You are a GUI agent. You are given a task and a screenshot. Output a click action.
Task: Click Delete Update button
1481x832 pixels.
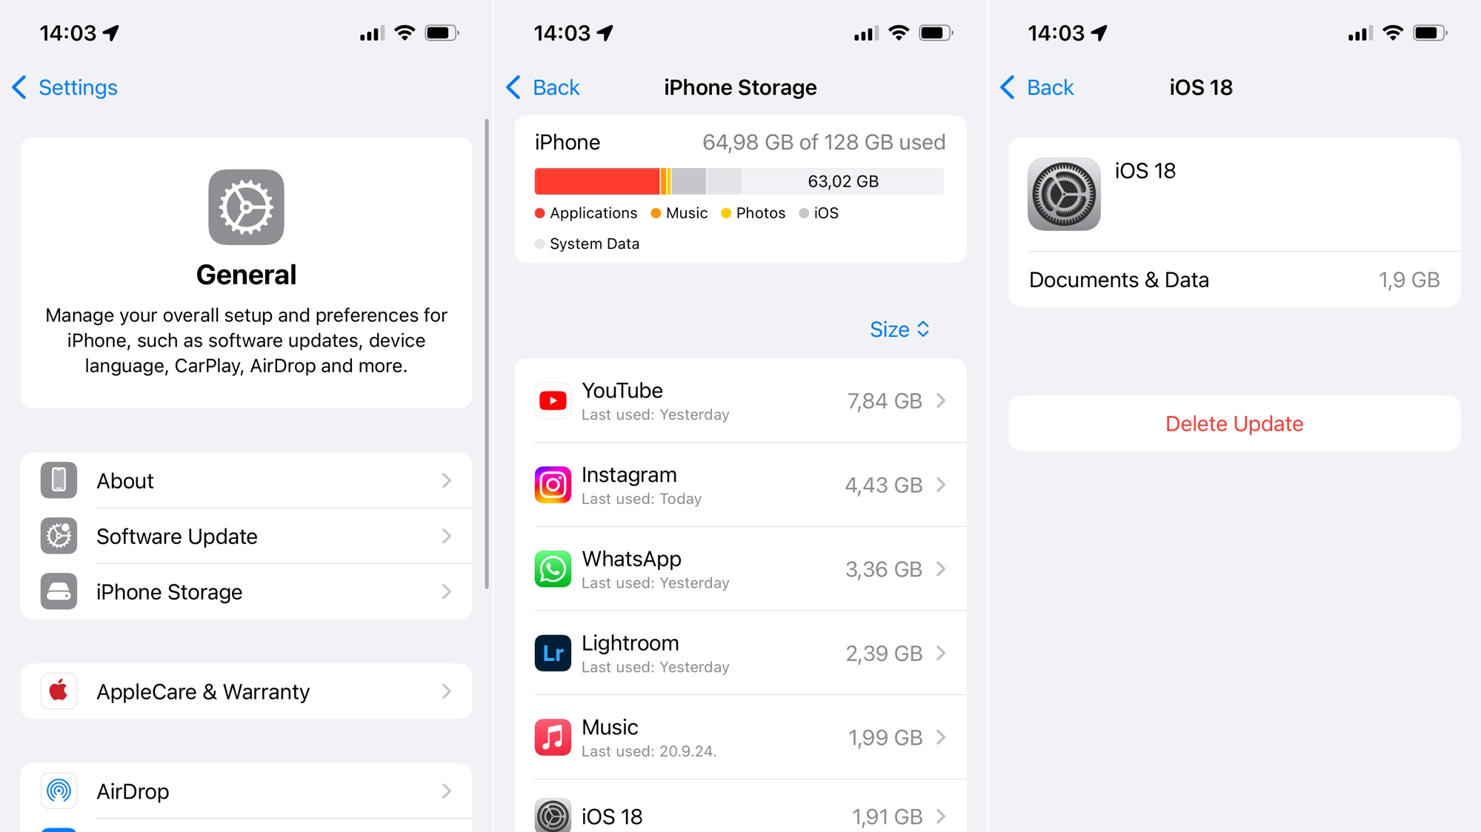(1234, 423)
